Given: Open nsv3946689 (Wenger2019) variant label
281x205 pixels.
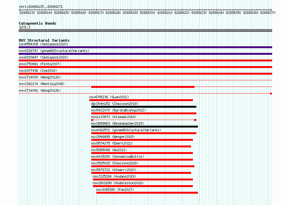Looking at the screenshot, I should click(113, 137).
